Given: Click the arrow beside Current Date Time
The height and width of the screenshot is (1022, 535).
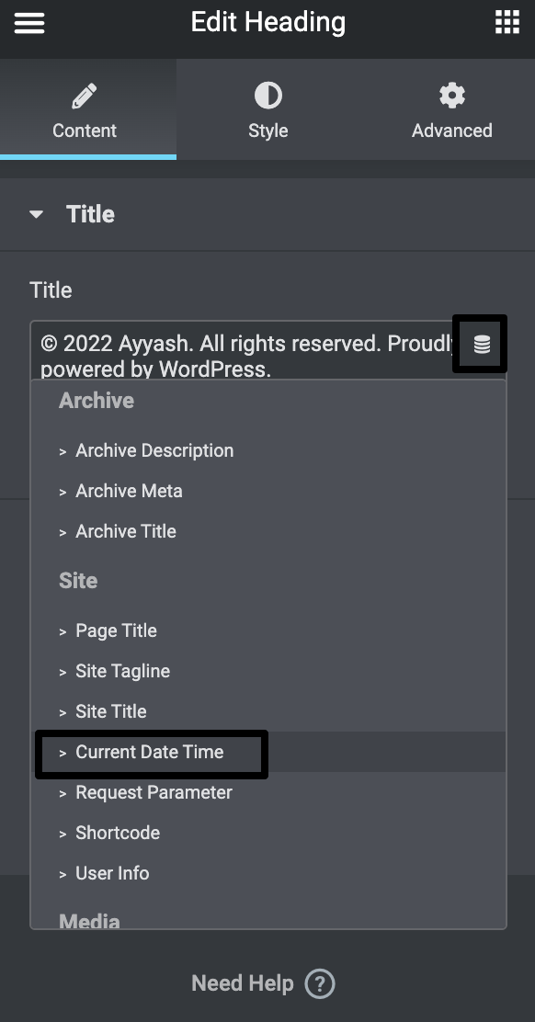Looking at the screenshot, I should click(x=62, y=752).
